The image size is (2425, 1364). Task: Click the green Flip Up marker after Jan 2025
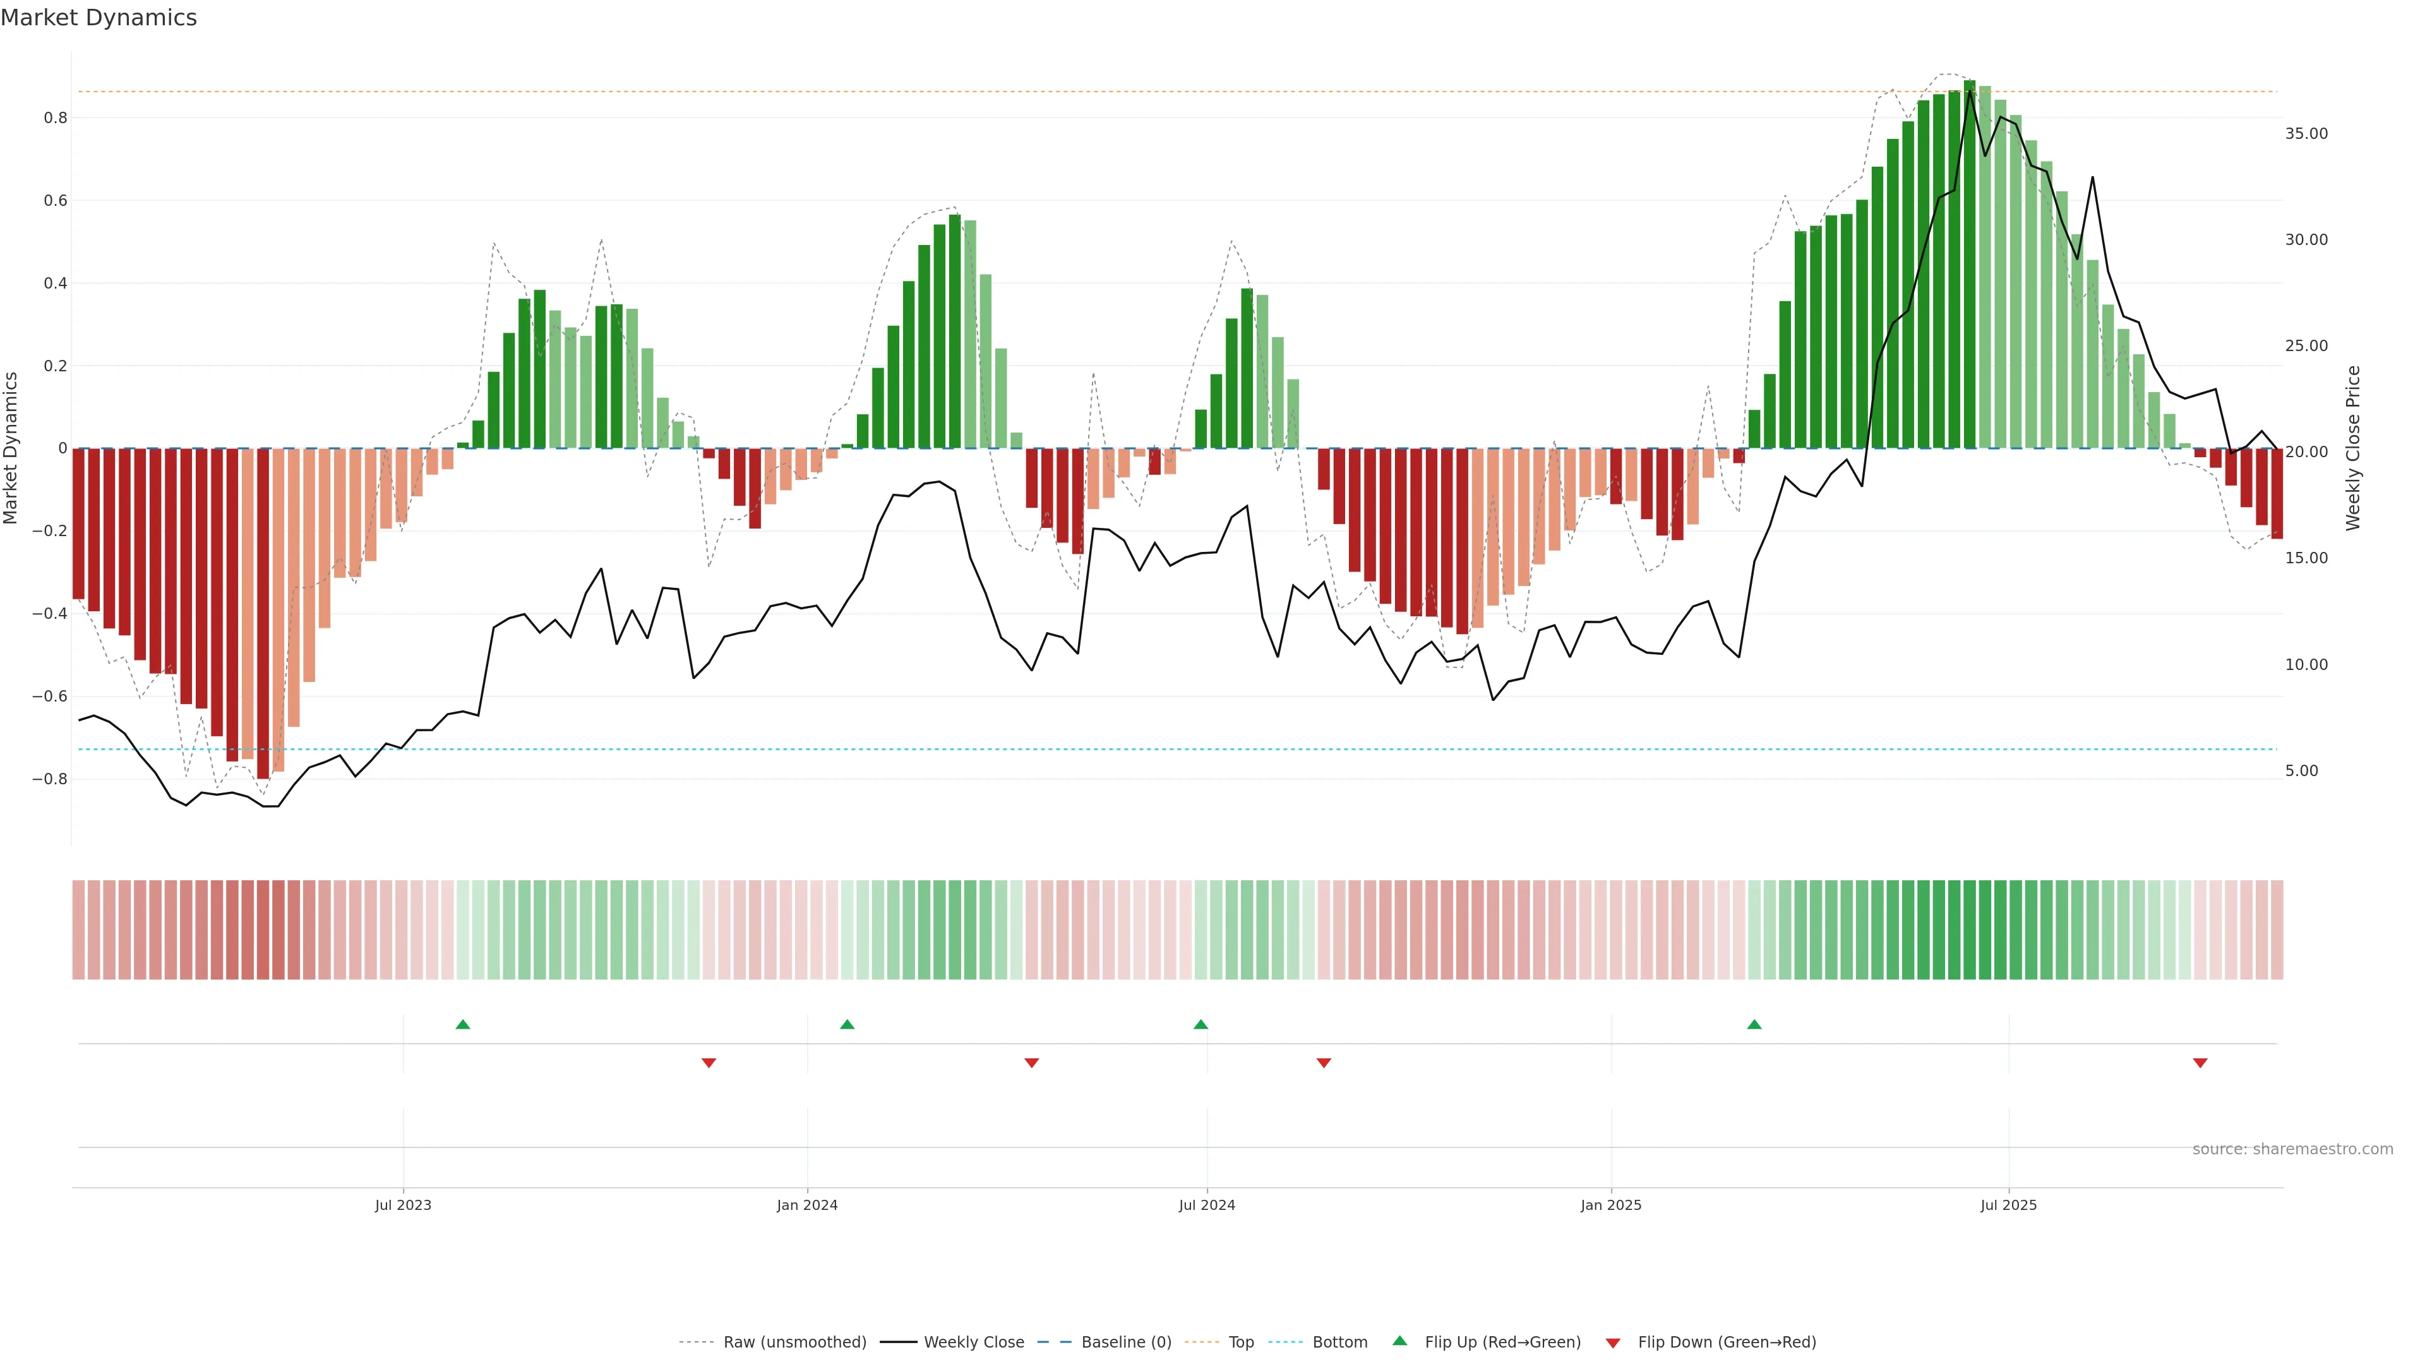coord(1754,1024)
